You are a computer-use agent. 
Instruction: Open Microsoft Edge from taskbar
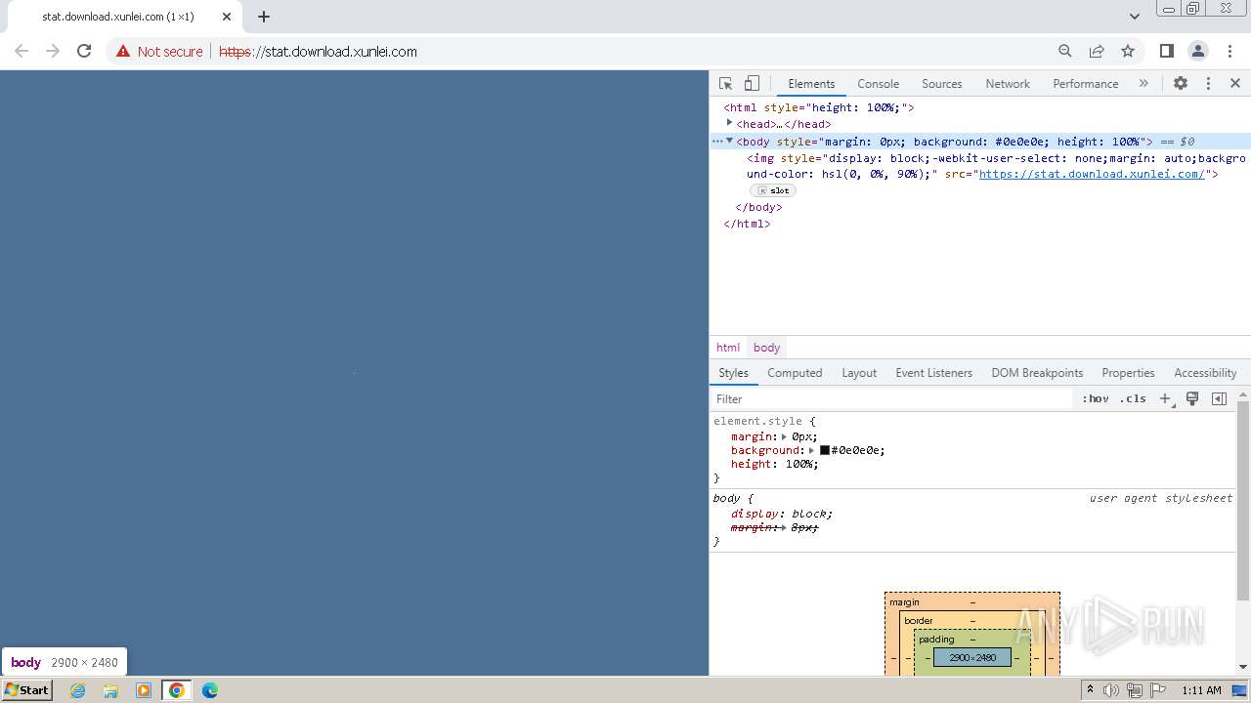209,690
